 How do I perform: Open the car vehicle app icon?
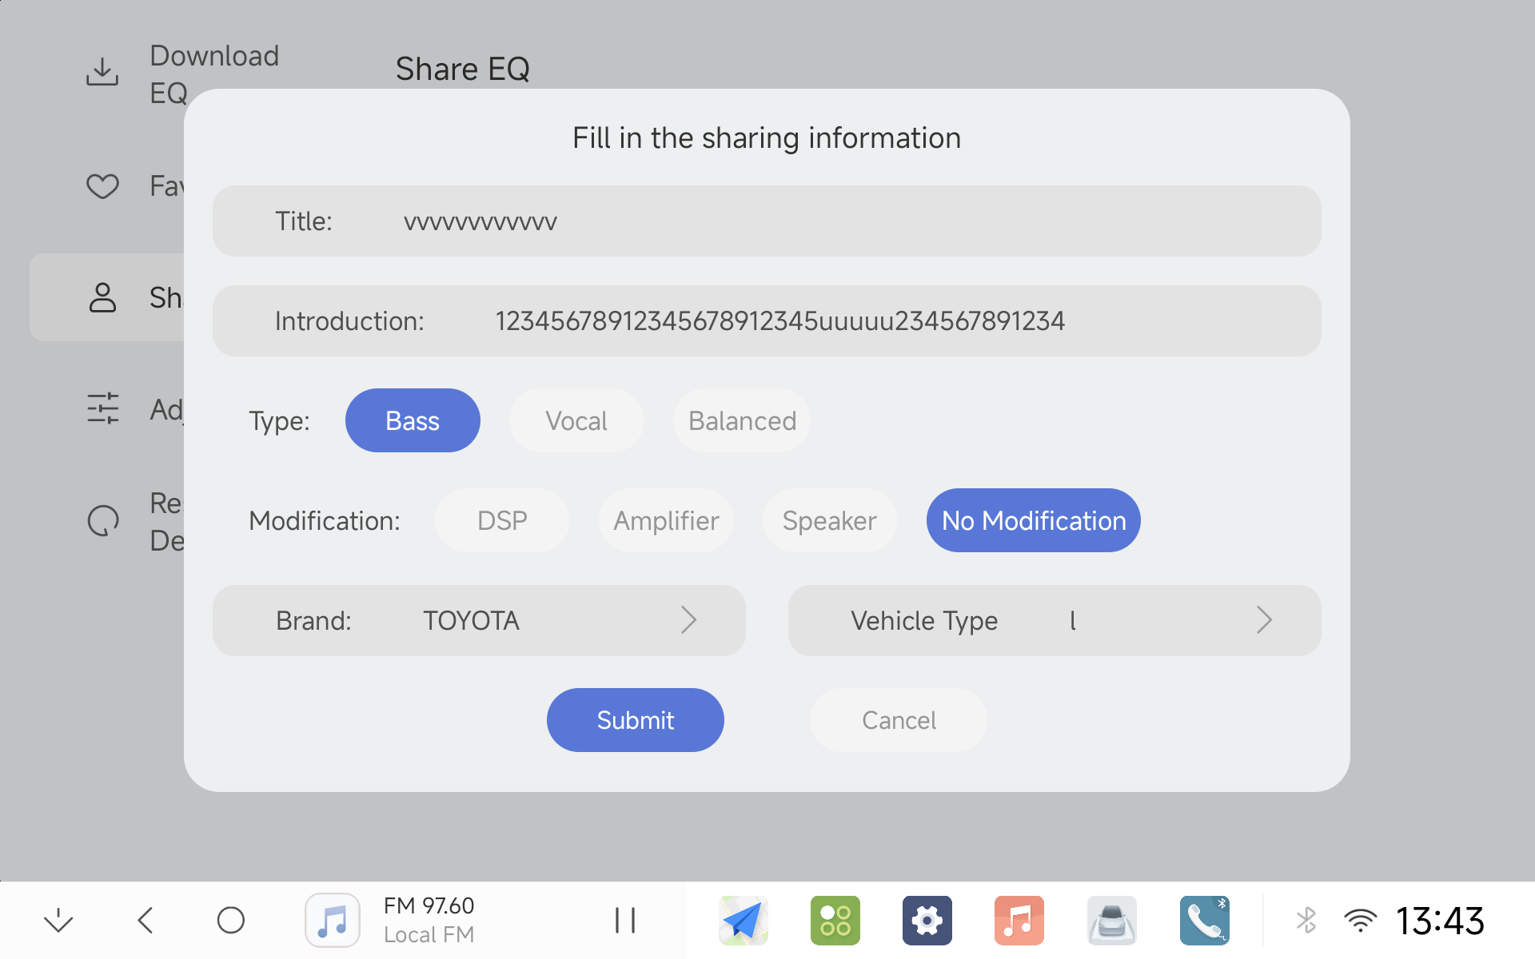coord(1111,921)
